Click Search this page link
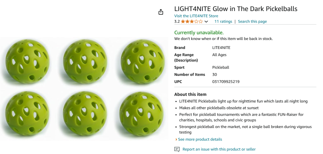323x154 pixels. pyautogui.click(x=252, y=21)
